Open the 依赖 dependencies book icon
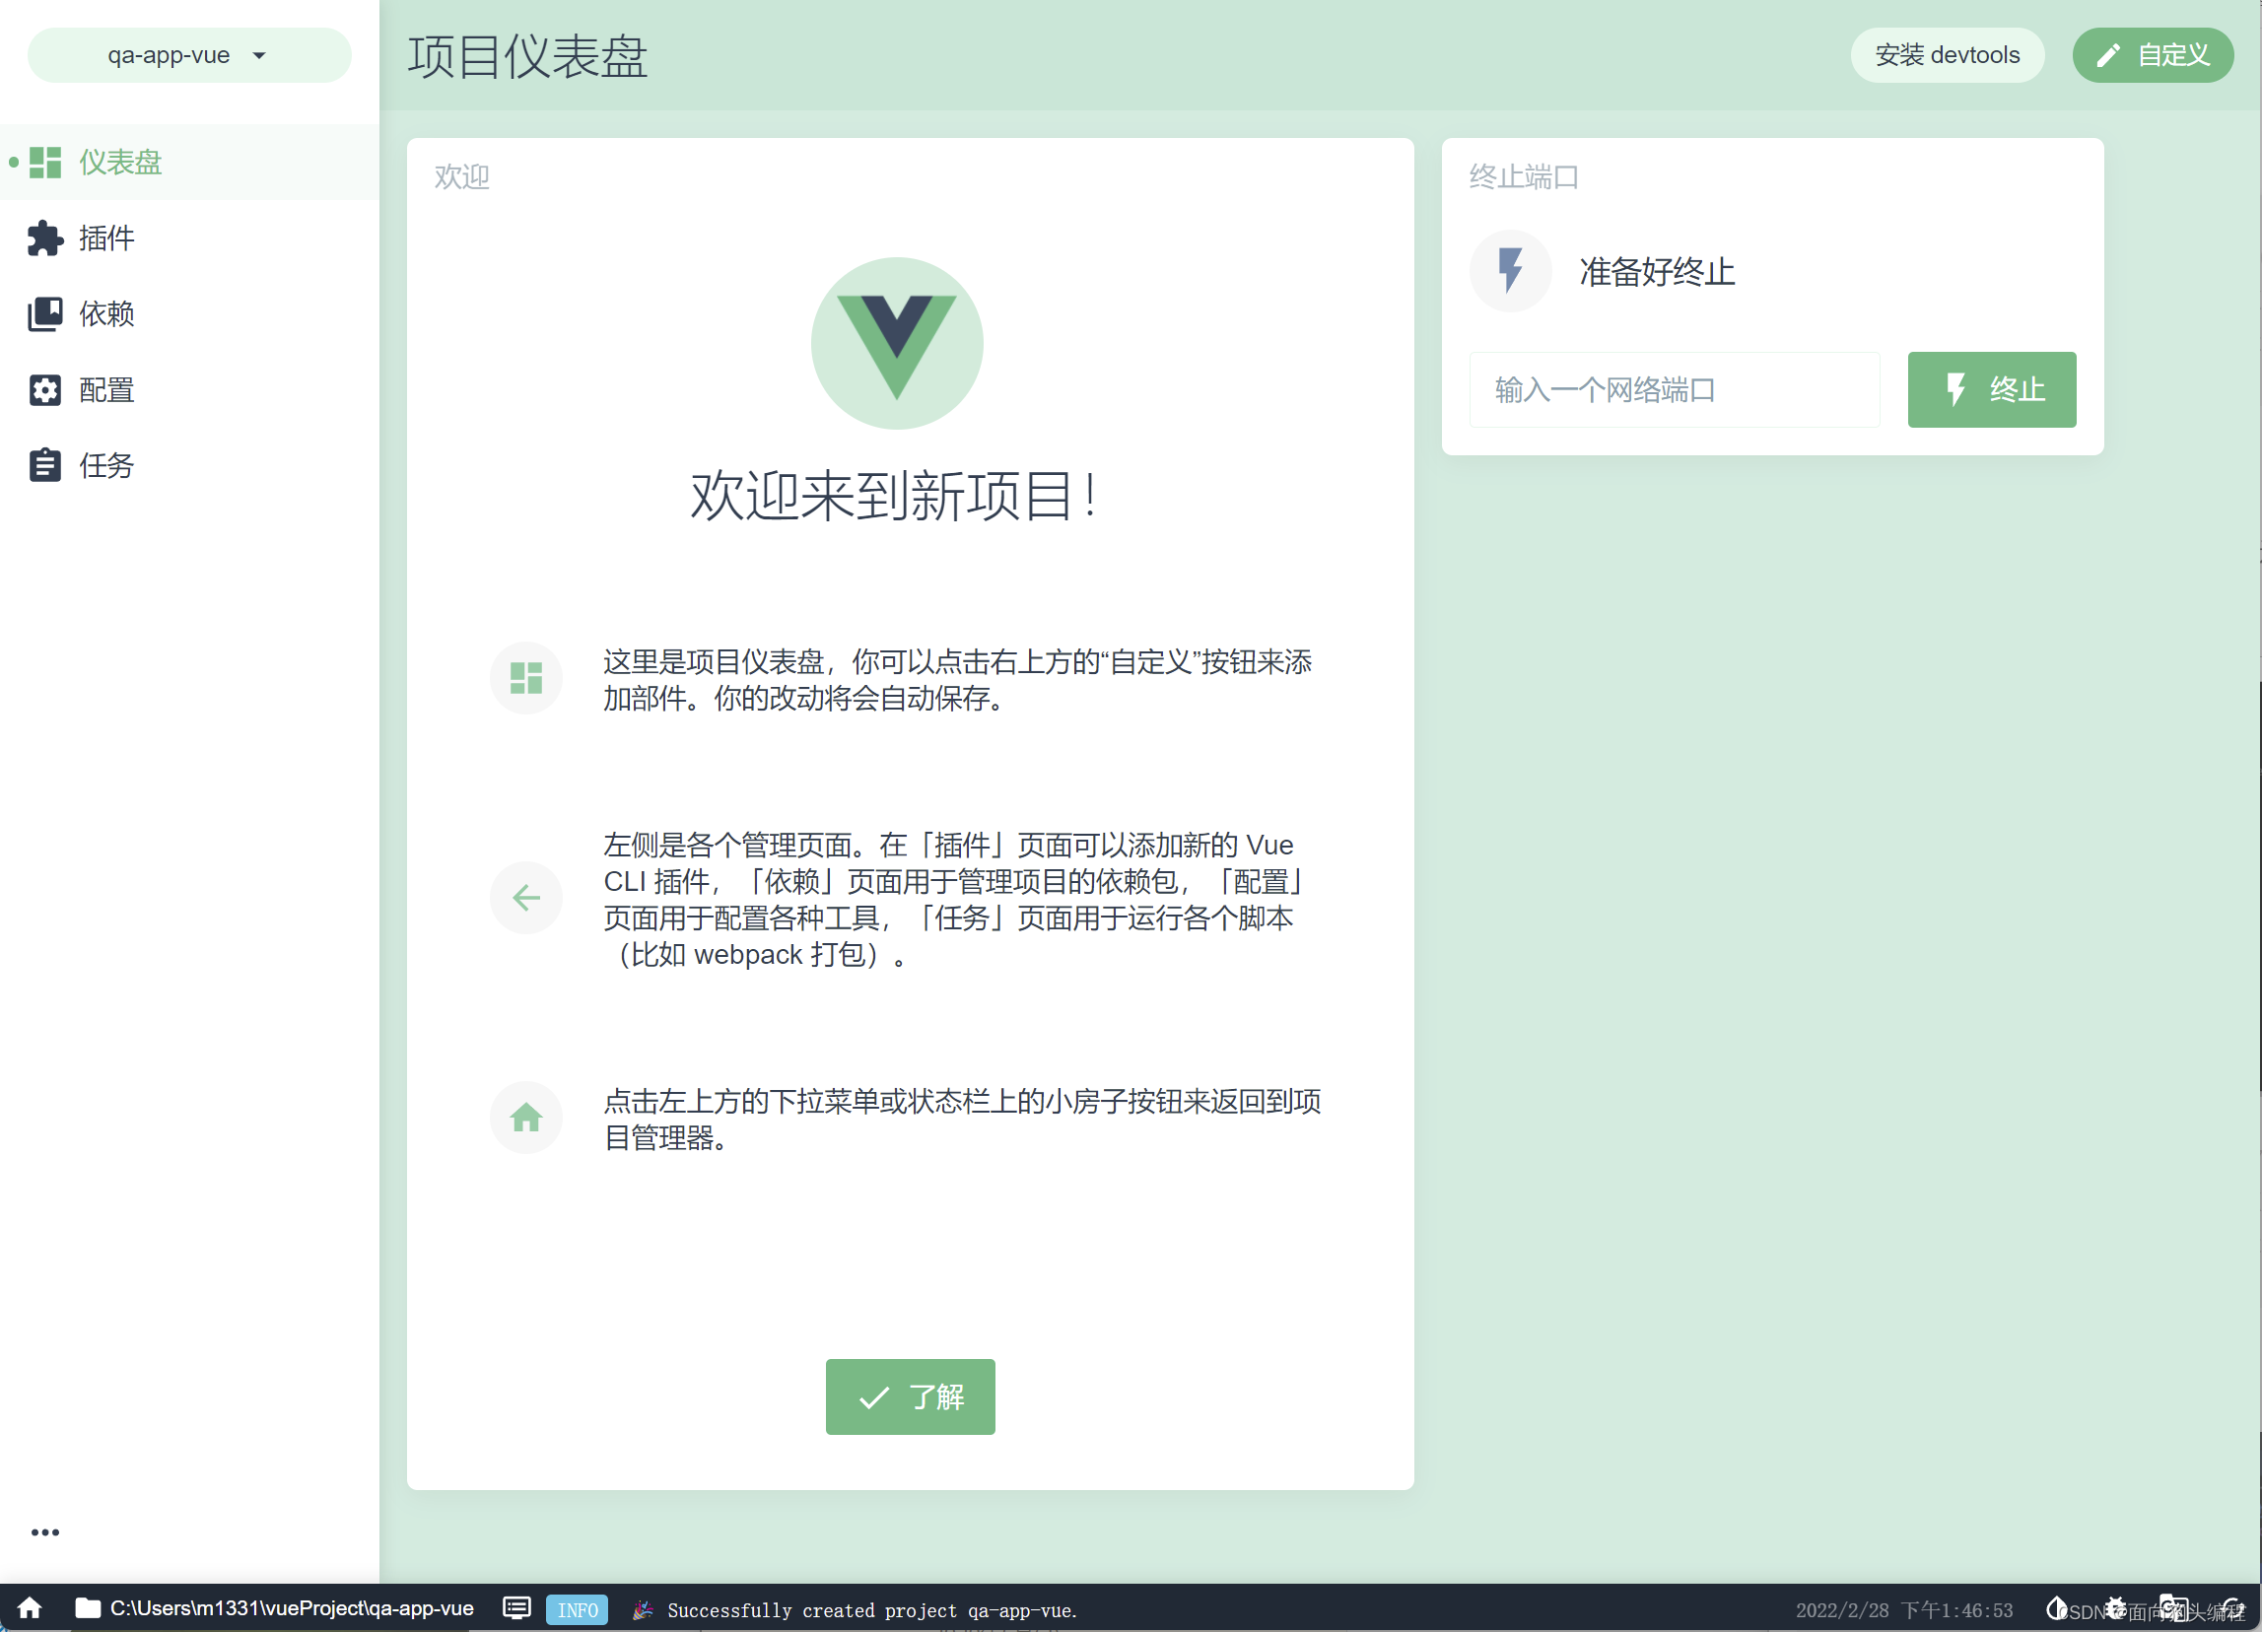 45,313
